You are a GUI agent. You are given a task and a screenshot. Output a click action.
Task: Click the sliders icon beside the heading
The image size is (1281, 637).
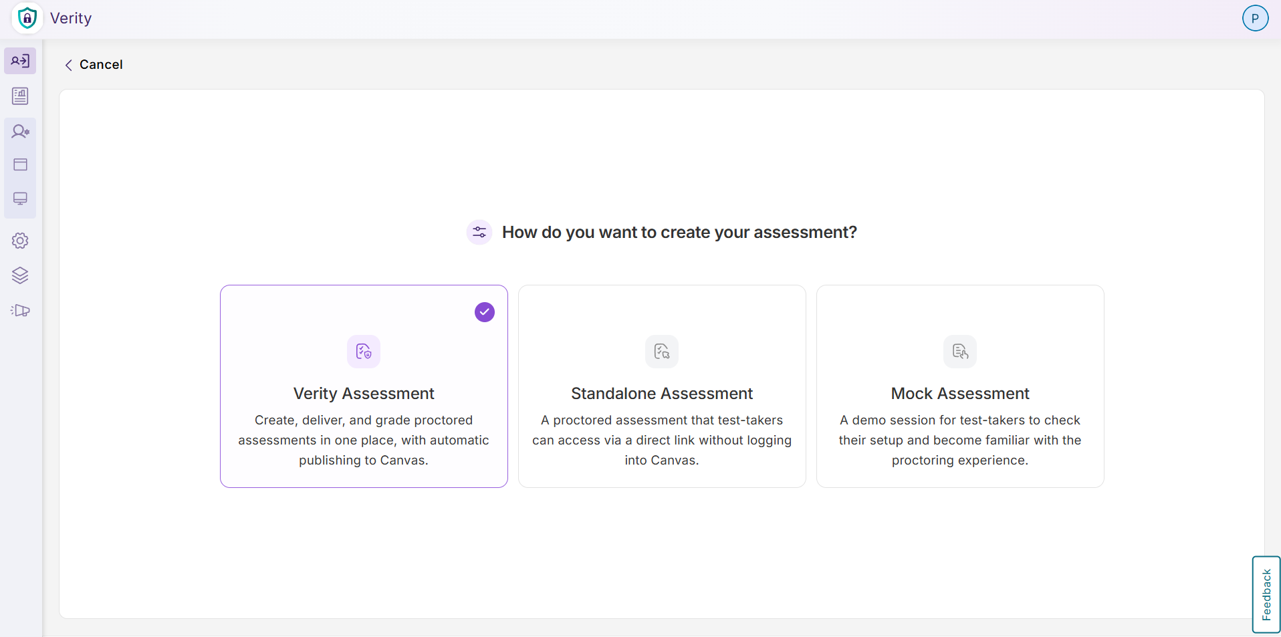click(479, 233)
